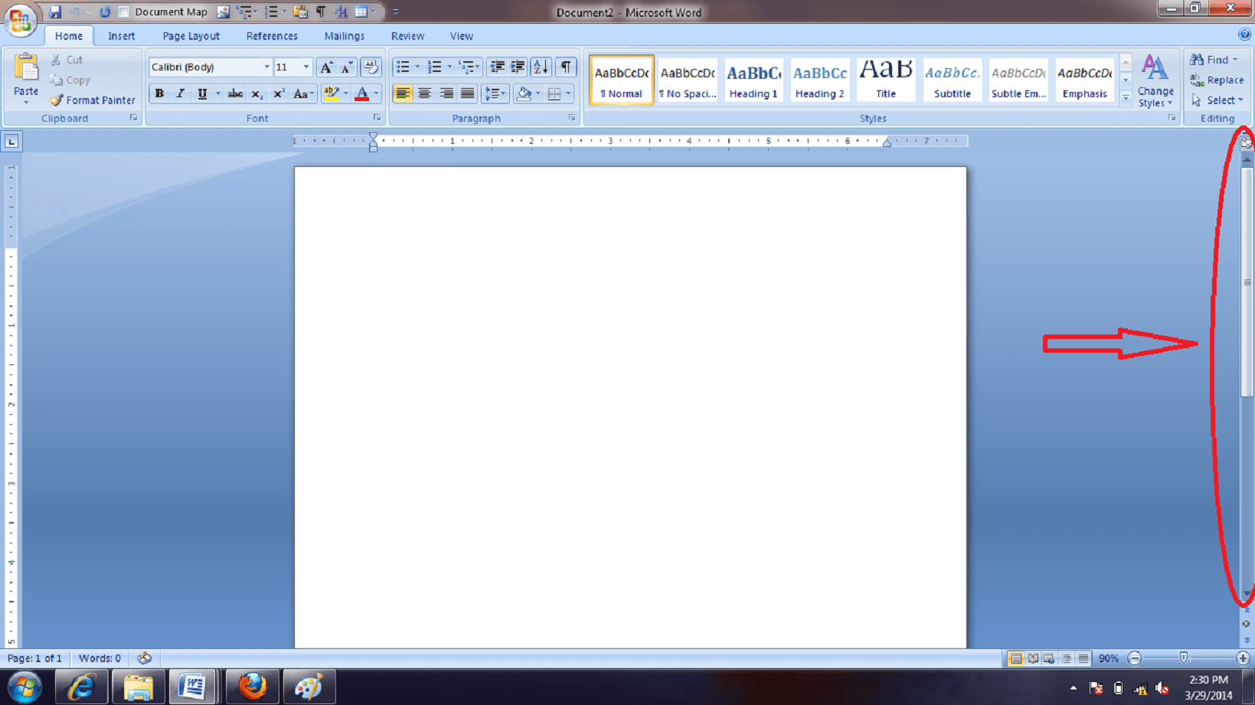Align text right
The image size is (1255, 705).
tap(446, 93)
